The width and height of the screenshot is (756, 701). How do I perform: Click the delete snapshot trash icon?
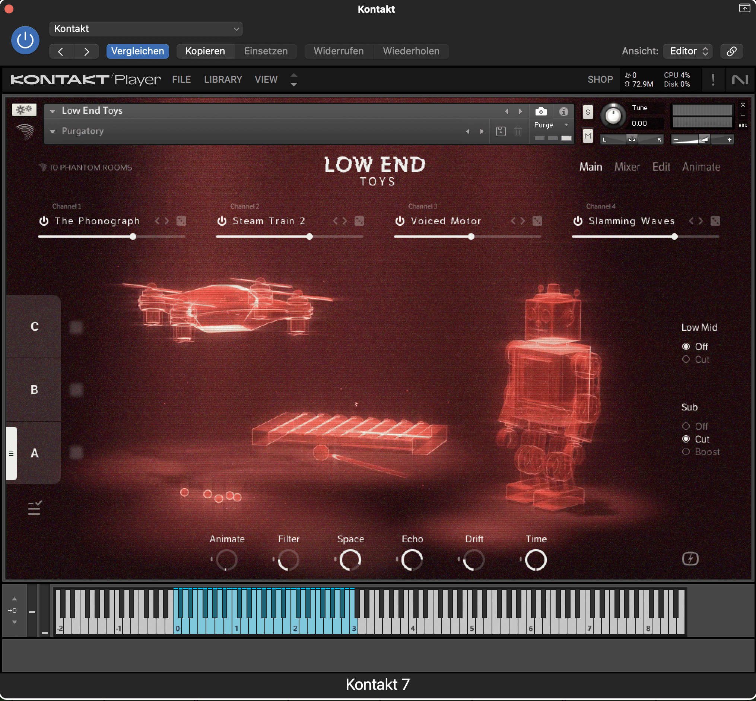[x=518, y=131]
